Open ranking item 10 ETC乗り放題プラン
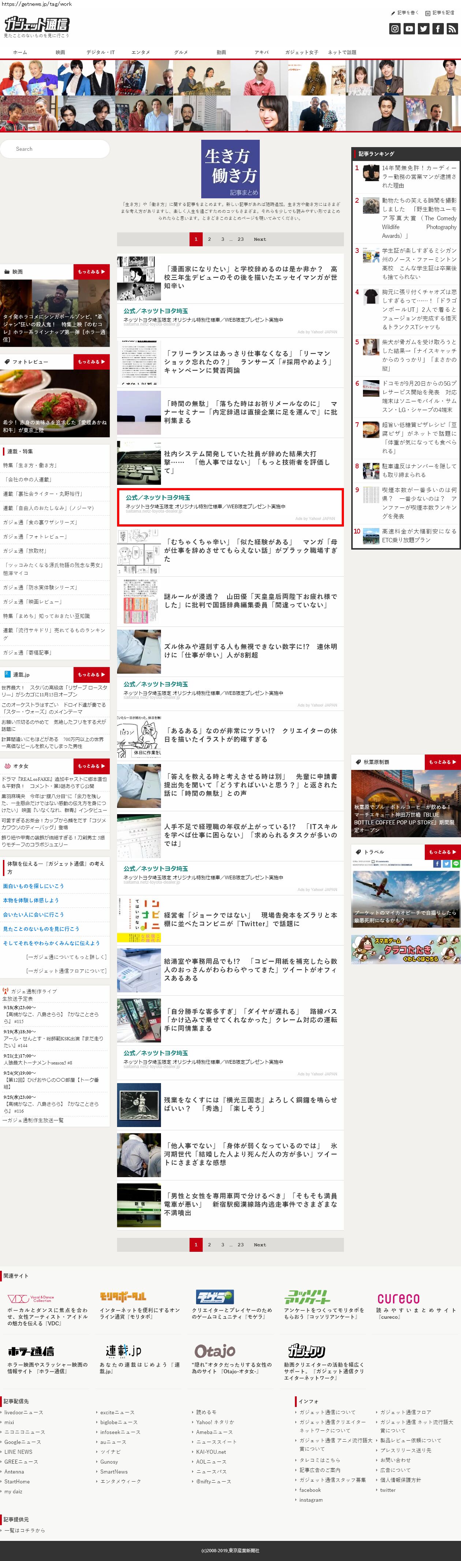The image size is (461, 1561). [x=419, y=535]
